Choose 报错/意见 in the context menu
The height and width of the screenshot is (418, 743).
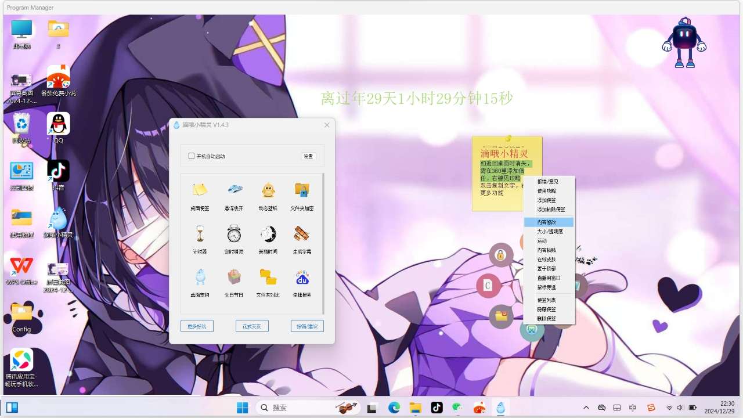point(549,182)
